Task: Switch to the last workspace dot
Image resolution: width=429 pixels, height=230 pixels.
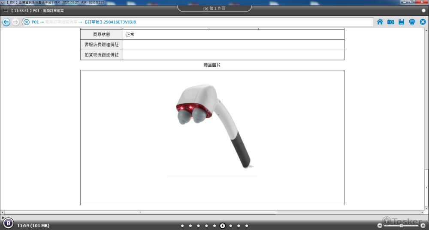Action: click(x=247, y=226)
